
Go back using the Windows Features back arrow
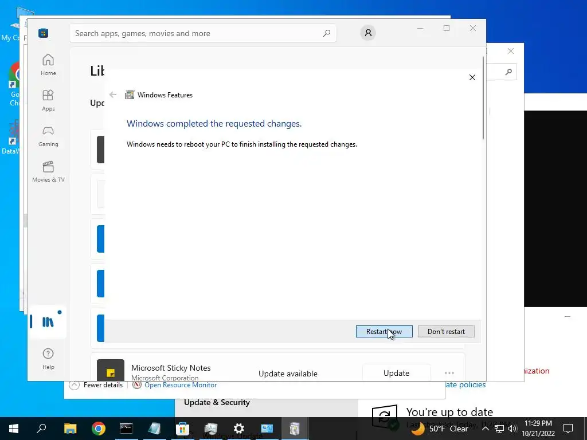[x=113, y=95]
